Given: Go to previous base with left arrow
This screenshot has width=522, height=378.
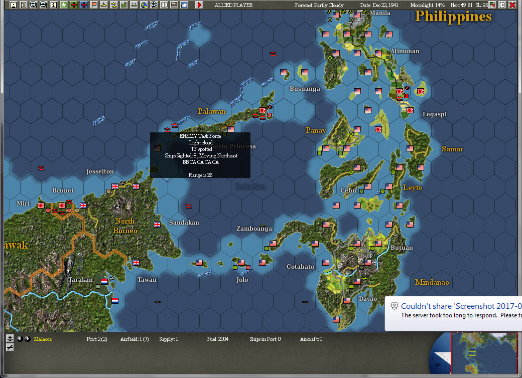Looking at the screenshot, I should click(x=20, y=339).
